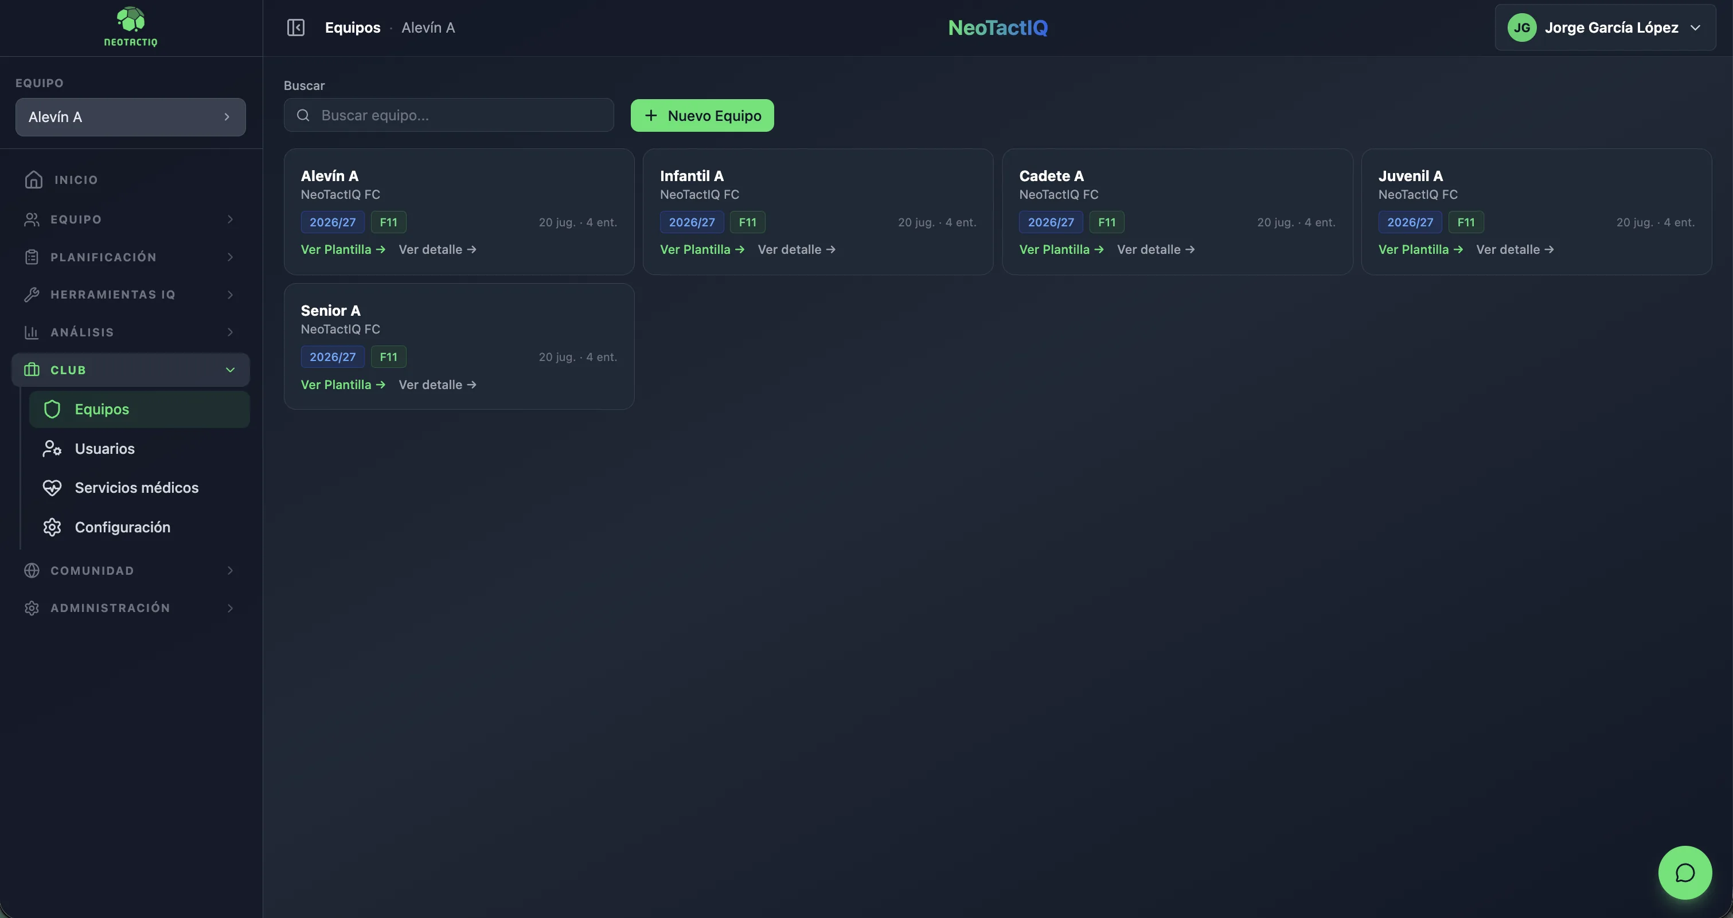Image resolution: width=1733 pixels, height=918 pixels.
Task: Open Ver detalle for Infantil A
Action: tap(797, 249)
